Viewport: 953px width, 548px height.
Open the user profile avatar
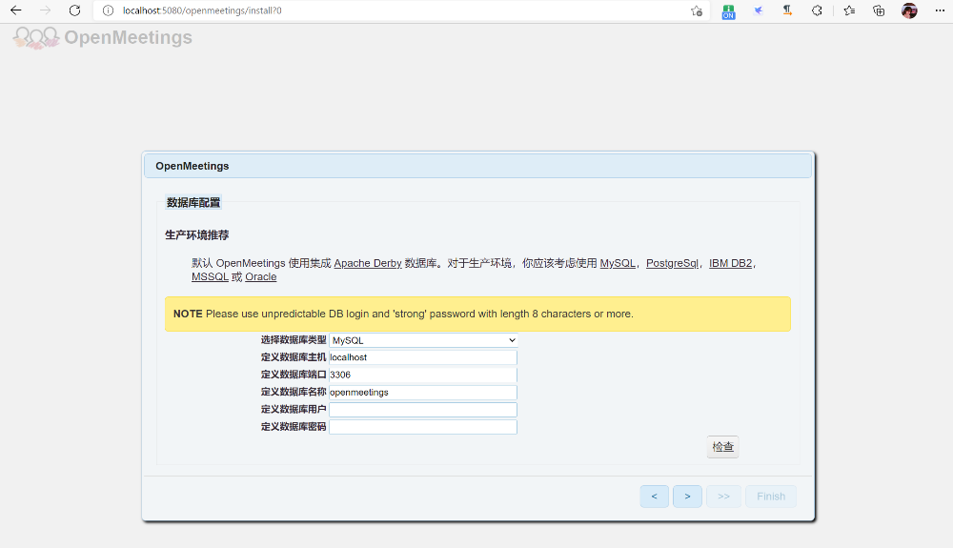[909, 10]
